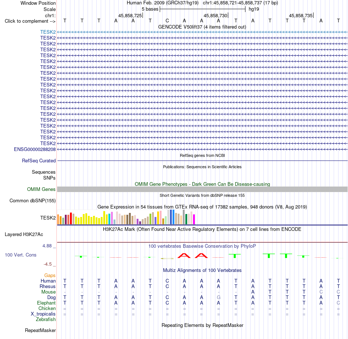The width and height of the screenshot is (348, 339).
Task: Select the Mouse alignment row label
Action: point(48,292)
